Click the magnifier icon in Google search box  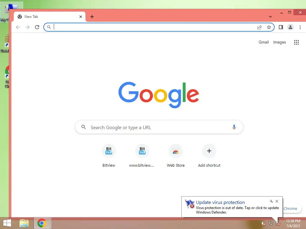click(84, 127)
